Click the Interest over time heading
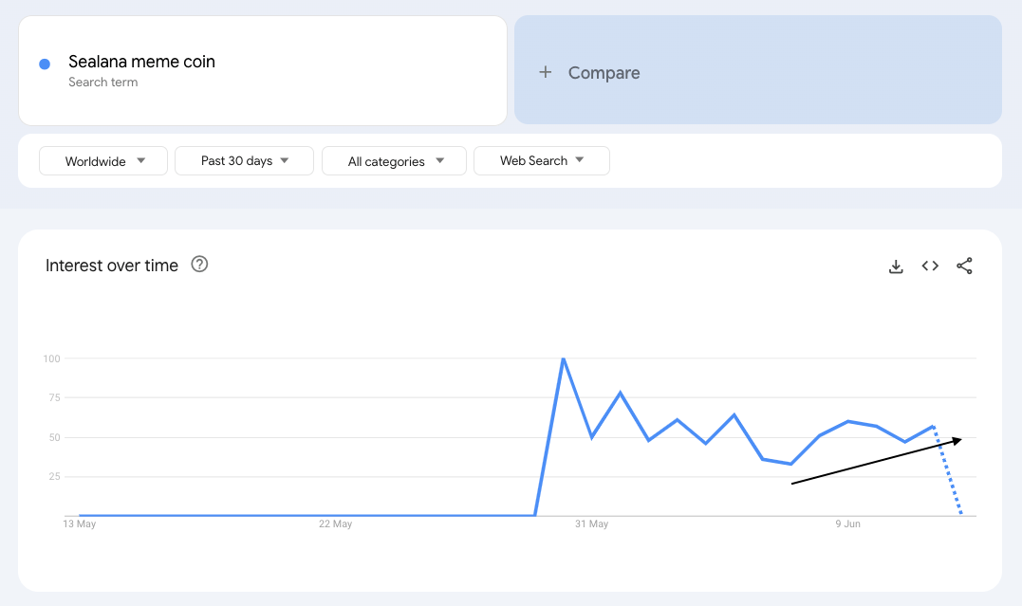 [112, 266]
